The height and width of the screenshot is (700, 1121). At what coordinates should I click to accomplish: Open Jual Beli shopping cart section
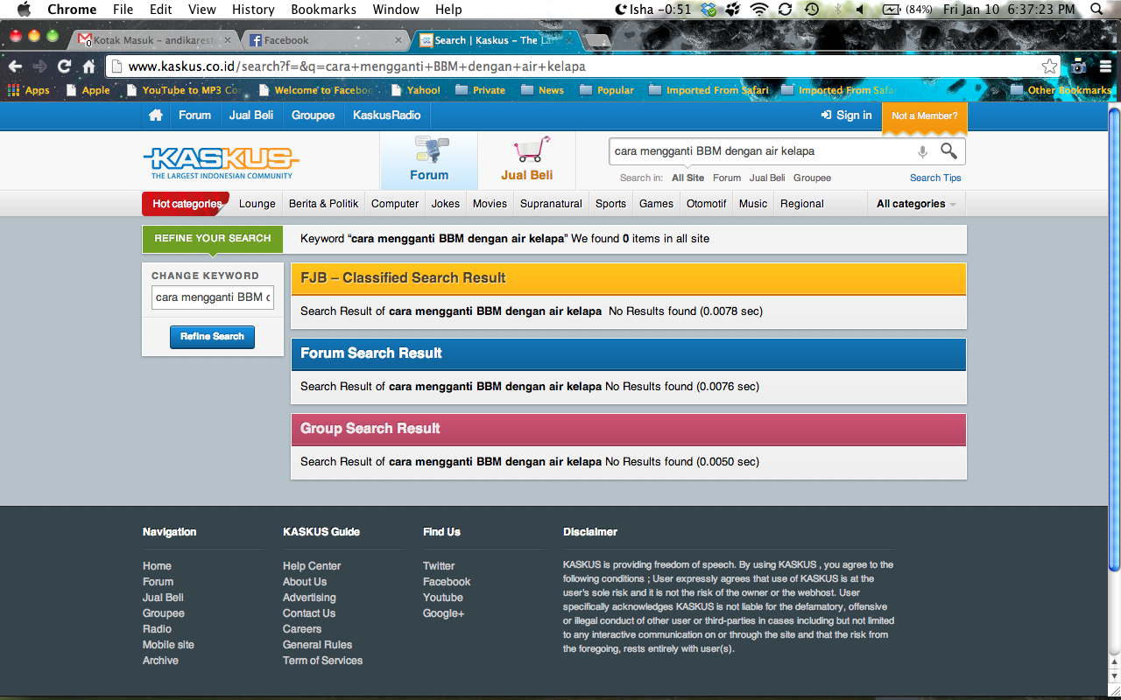pos(526,159)
